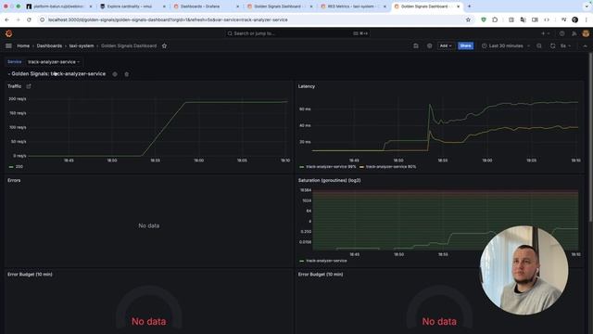This screenshot has width=593, height=334.
Task: Open the Add dropdown menu
Action: tap(446, 45)
